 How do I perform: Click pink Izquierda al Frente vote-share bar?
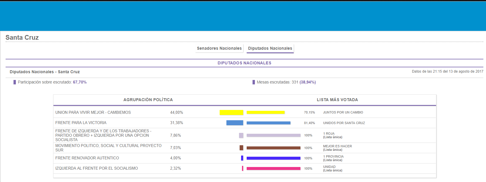[243, 168]
